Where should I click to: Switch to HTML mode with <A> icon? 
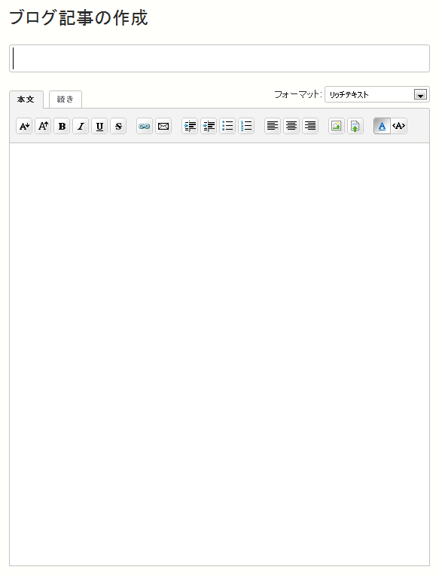tap(398, 126)
